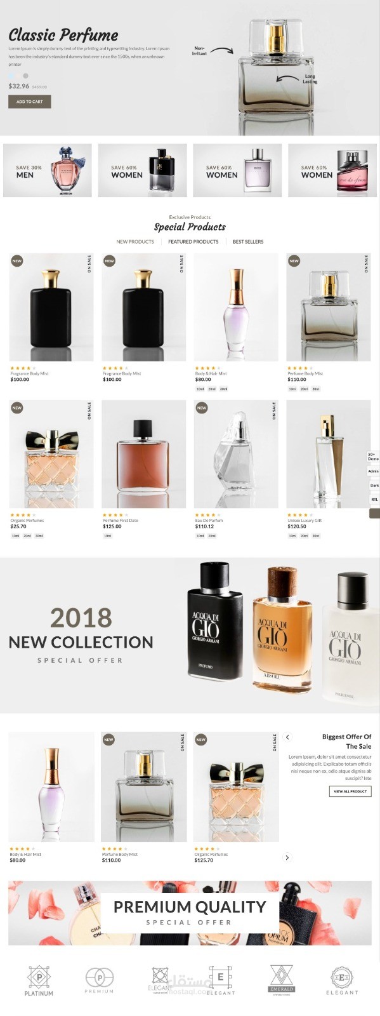The image size is (380, 1016).
Task: Click the Platinum brand logo
Action: pos(39,980)
